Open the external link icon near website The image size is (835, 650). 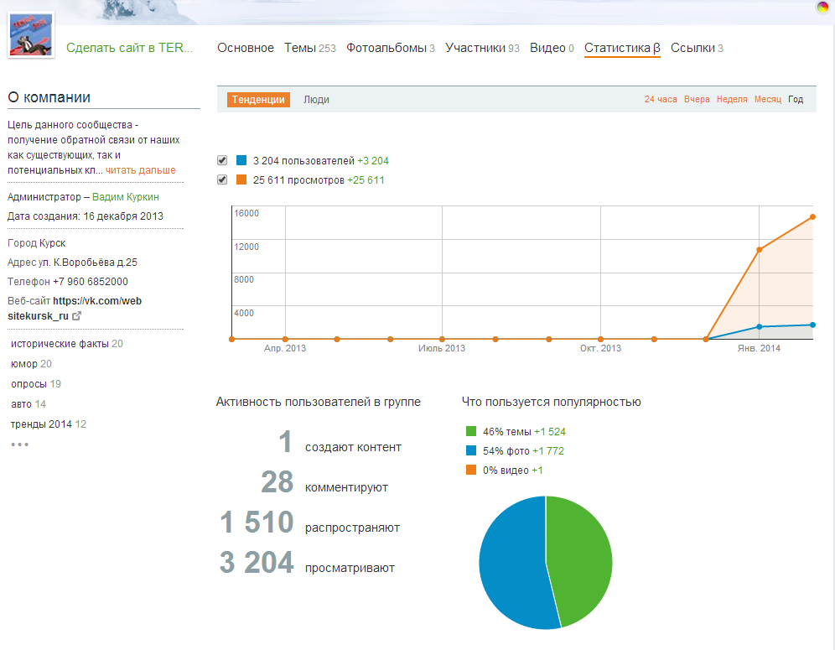(76, 316)
